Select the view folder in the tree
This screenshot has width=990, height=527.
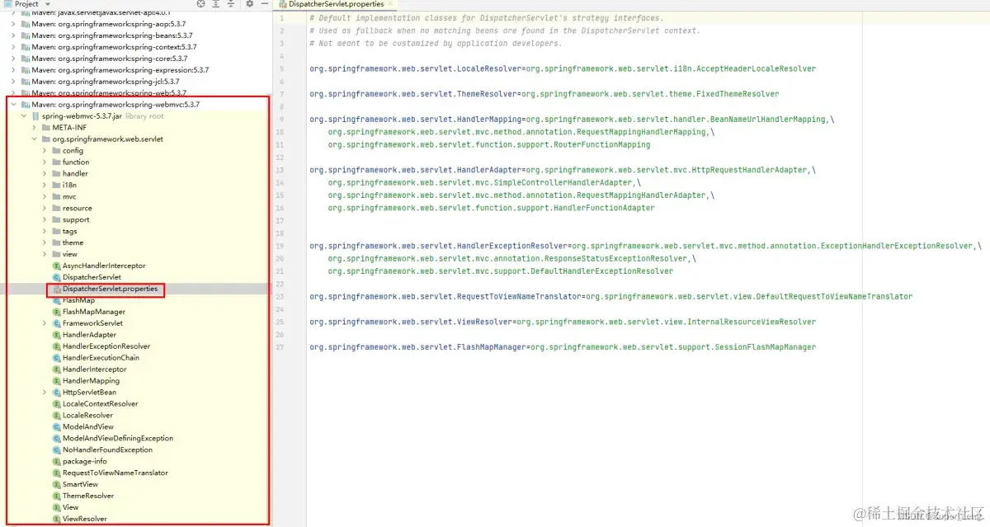[x=135, y=255]
